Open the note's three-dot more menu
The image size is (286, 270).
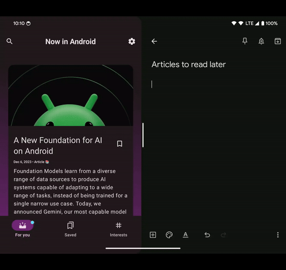coord(278,235)
